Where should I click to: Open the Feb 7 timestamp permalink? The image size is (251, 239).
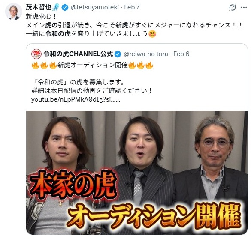tap(132, 7)
